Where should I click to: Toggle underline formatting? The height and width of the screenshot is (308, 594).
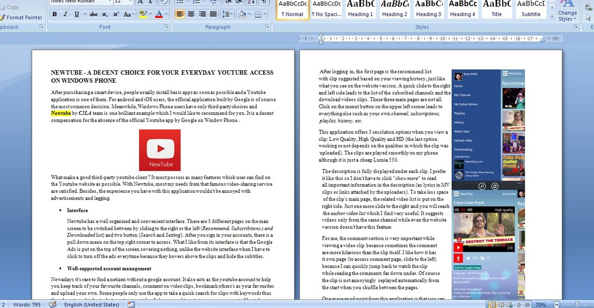pos(76,14)
